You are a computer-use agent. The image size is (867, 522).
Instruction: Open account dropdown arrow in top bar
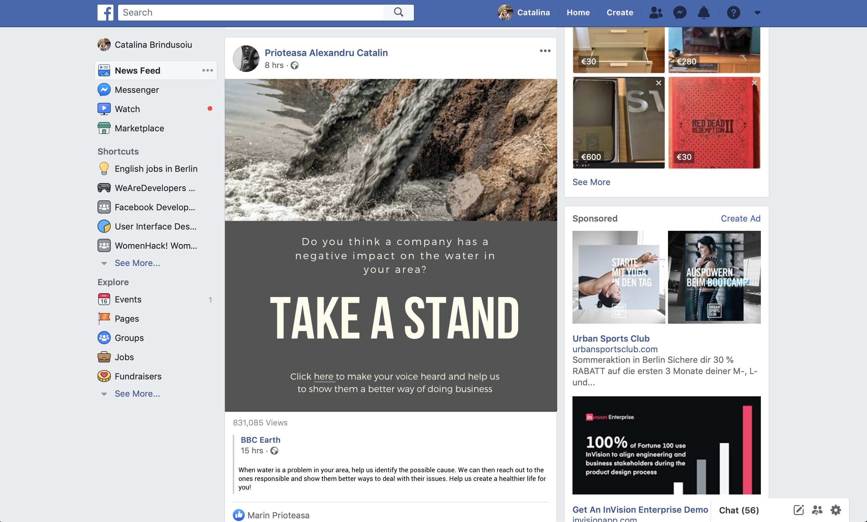757,13
